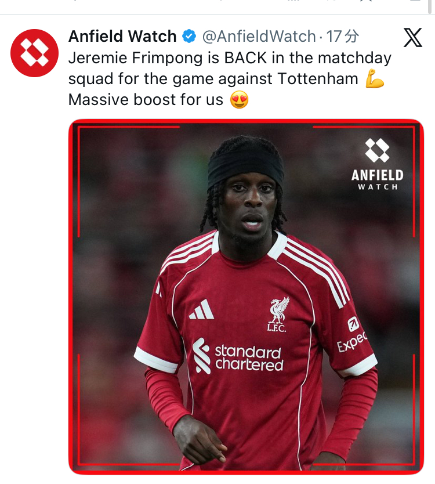
Task: Click the flexed bicep emoji
Action: pyautogui.click(x=375, y=79)
